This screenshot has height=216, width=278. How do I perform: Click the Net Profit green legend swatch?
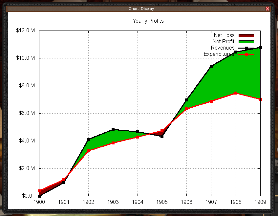[246, 42]
